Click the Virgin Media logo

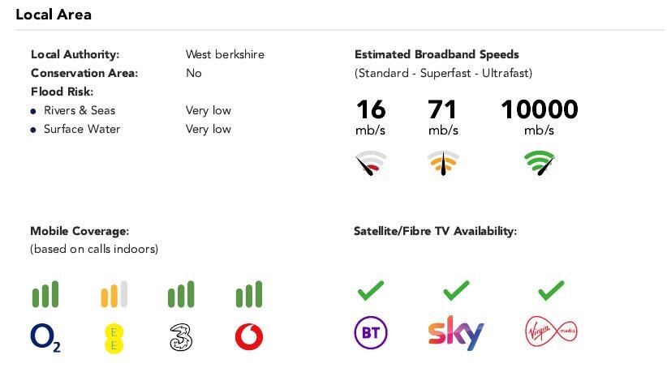coord(551,332)
